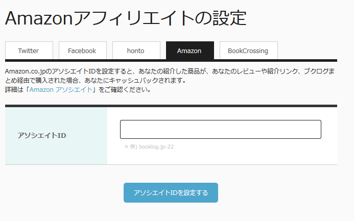Switch to the Twitter tab
354x221 pixels.
[x=29, y=51]
